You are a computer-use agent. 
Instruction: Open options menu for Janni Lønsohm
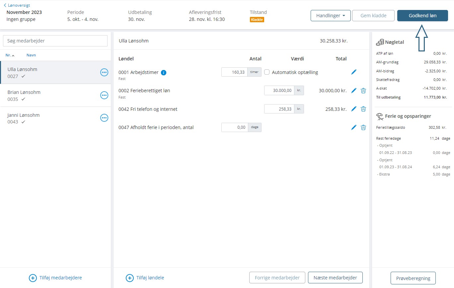(104, 118)
